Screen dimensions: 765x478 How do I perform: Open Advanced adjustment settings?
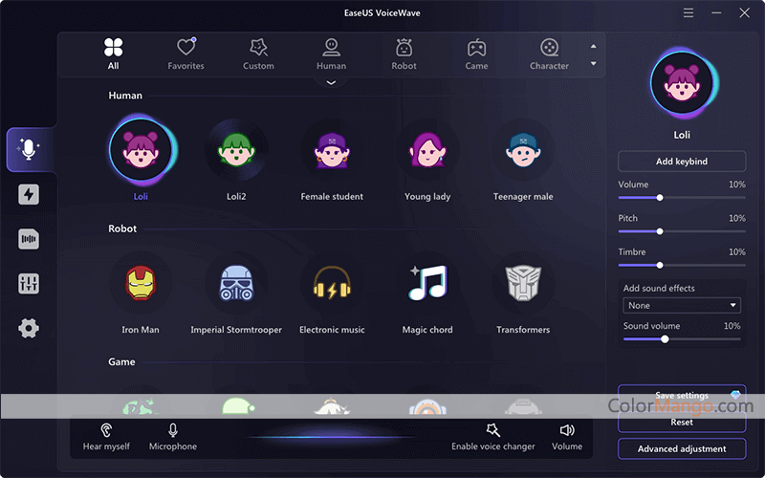click(x=681, y=448)
